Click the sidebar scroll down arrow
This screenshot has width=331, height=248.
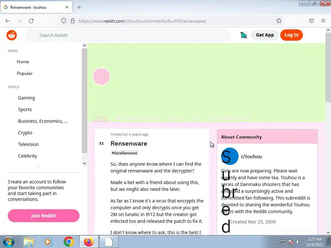(x=84, y=163)
